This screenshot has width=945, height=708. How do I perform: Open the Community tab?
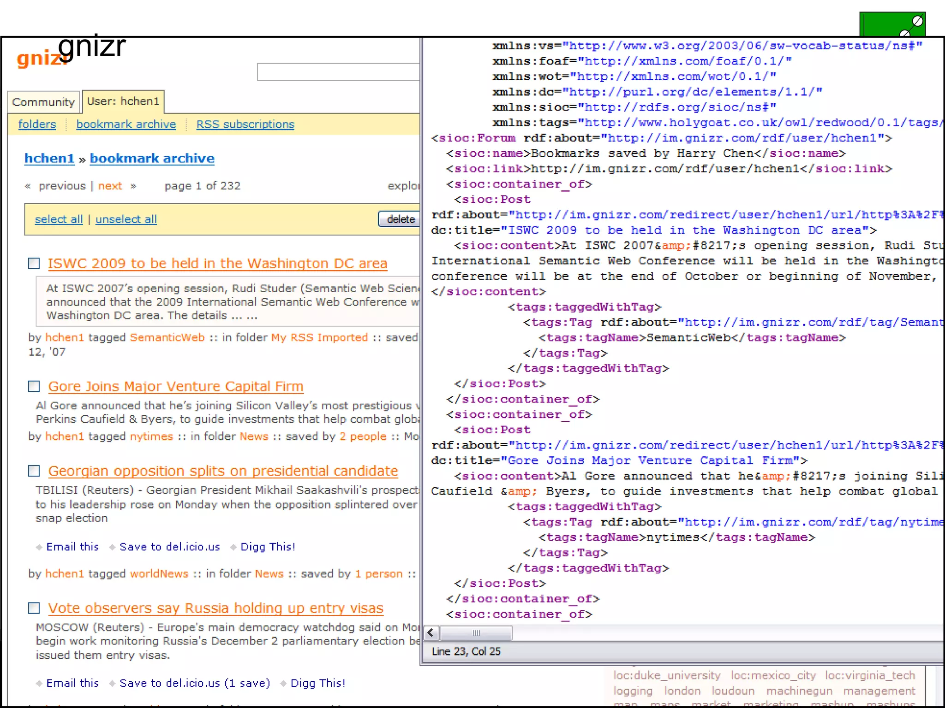coord(43,102)
